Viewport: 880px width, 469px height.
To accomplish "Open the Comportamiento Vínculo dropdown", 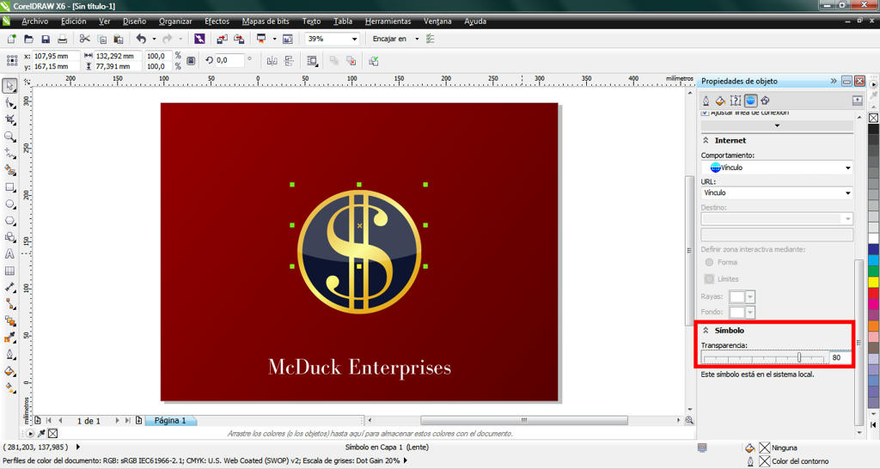I will pyautogui.click(x=847, y=167).
